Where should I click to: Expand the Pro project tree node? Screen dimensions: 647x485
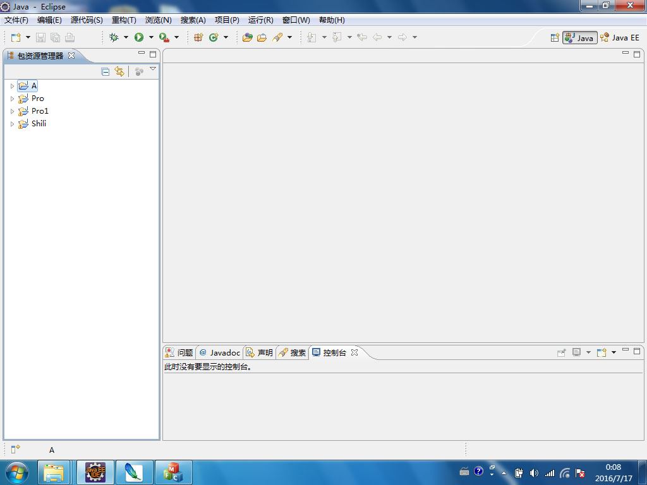pyautogui.click(x=12, y=99)
